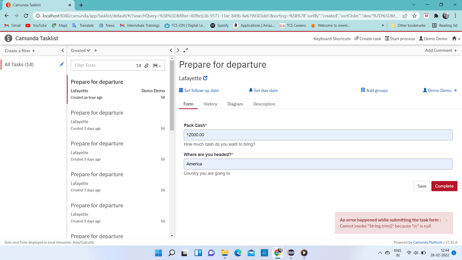
Task: Click into the Pack Cash input field
Action: (318, 135)
